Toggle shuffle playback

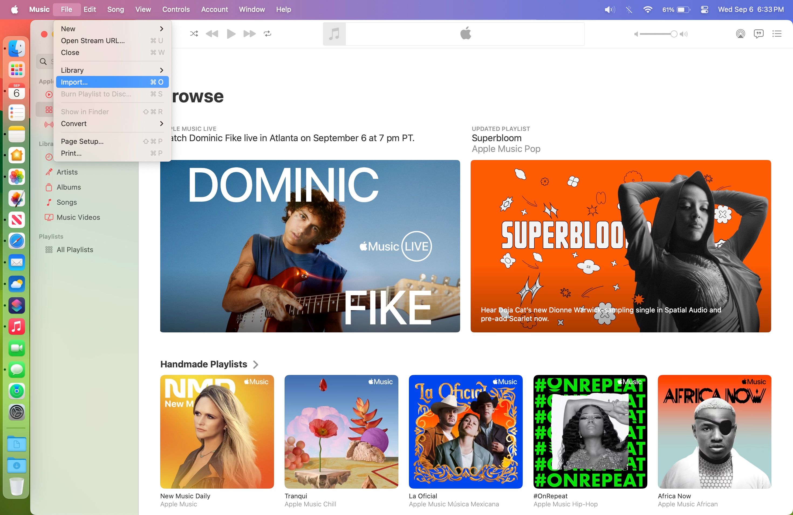tap(194, 34)
